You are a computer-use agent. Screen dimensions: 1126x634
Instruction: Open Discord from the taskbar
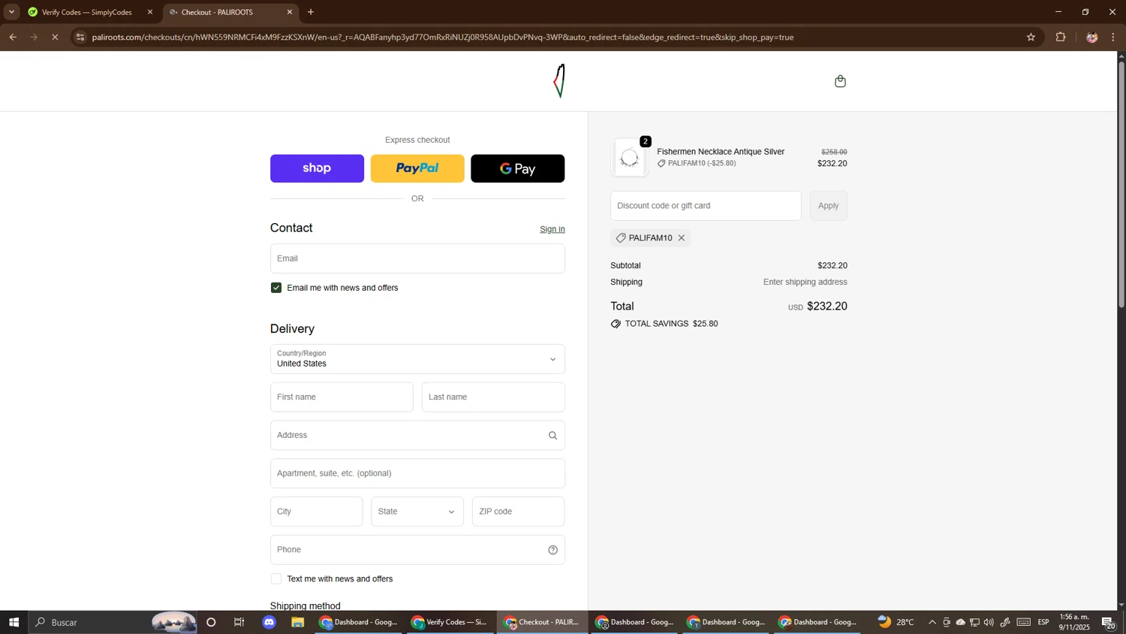269,623
